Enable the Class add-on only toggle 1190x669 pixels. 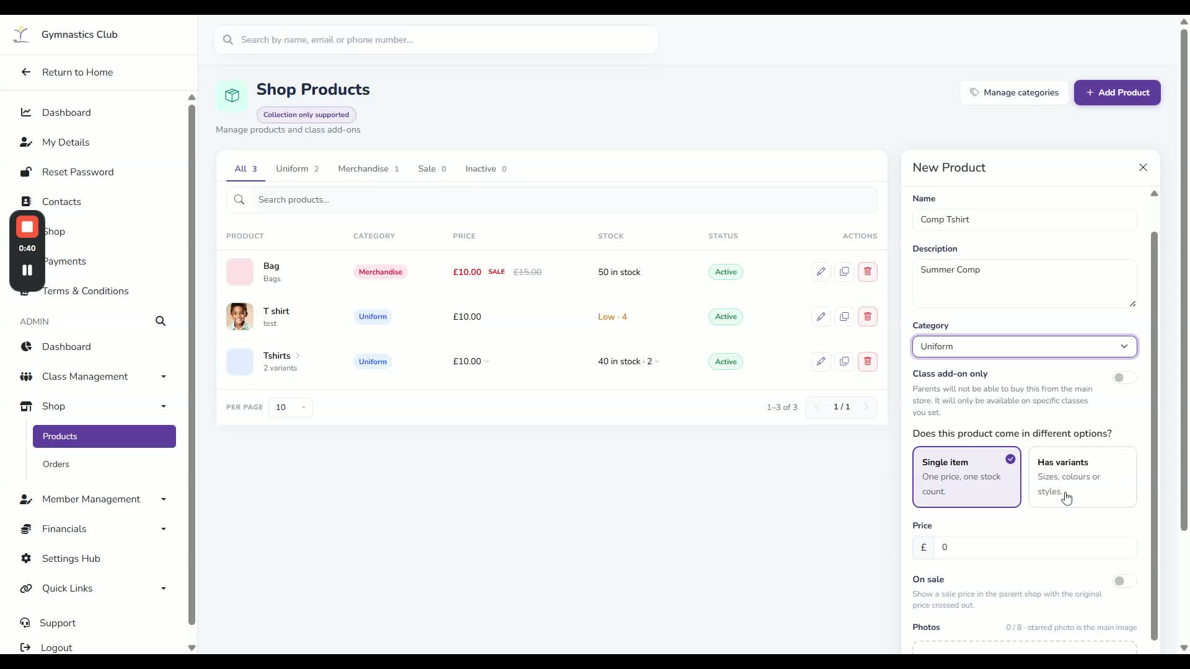(x=1124, y=378)
